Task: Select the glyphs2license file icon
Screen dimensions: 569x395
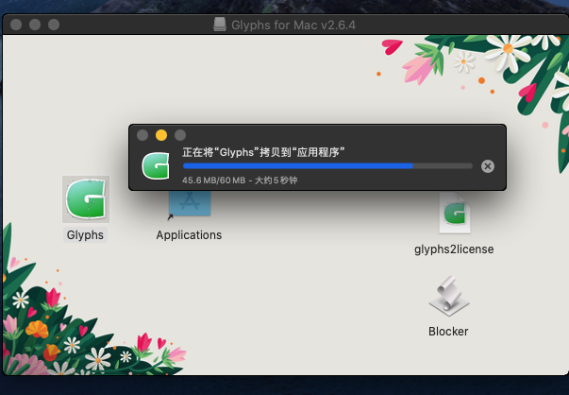Action: click(454, 215)
